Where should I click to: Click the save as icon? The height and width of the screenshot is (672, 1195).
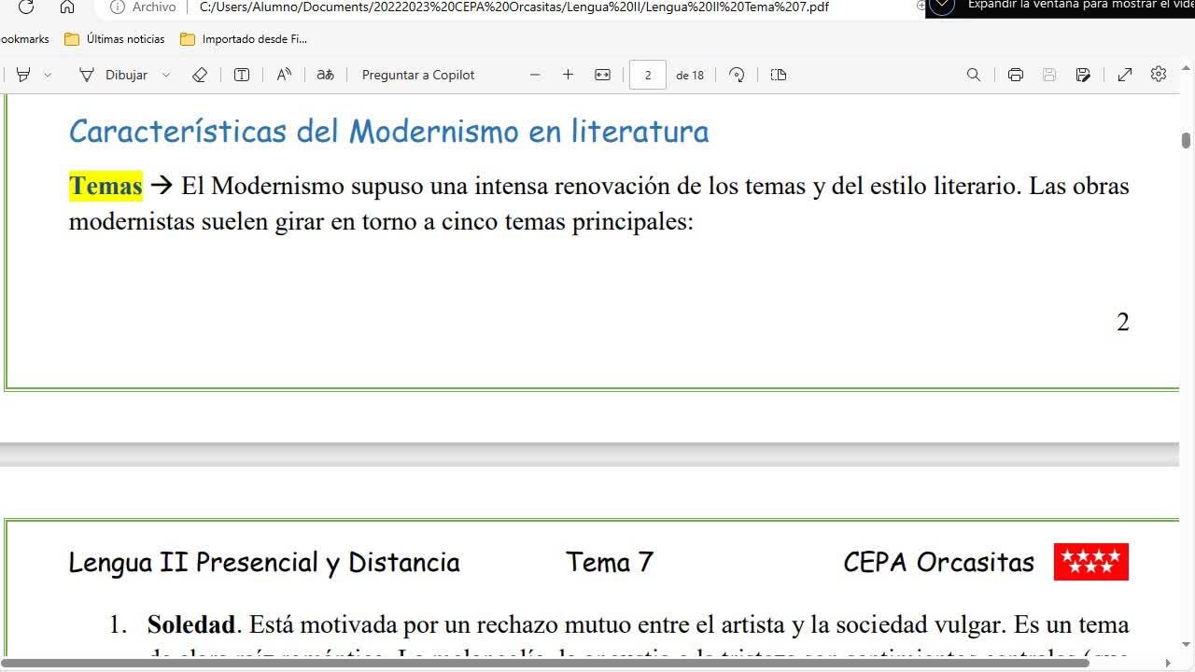pos(1083,75)
